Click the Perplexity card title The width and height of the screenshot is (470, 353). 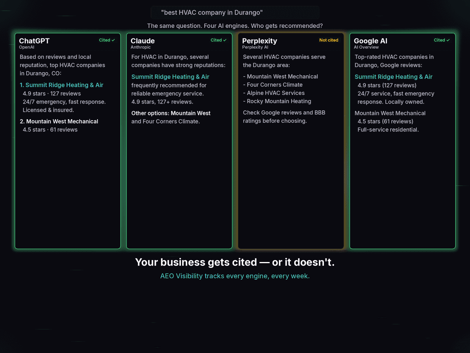click(260, 41)
